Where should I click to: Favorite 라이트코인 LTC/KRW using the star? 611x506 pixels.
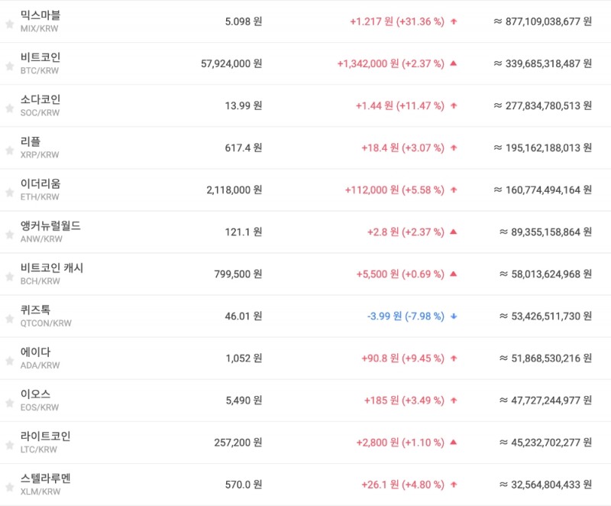coord(10,445)
